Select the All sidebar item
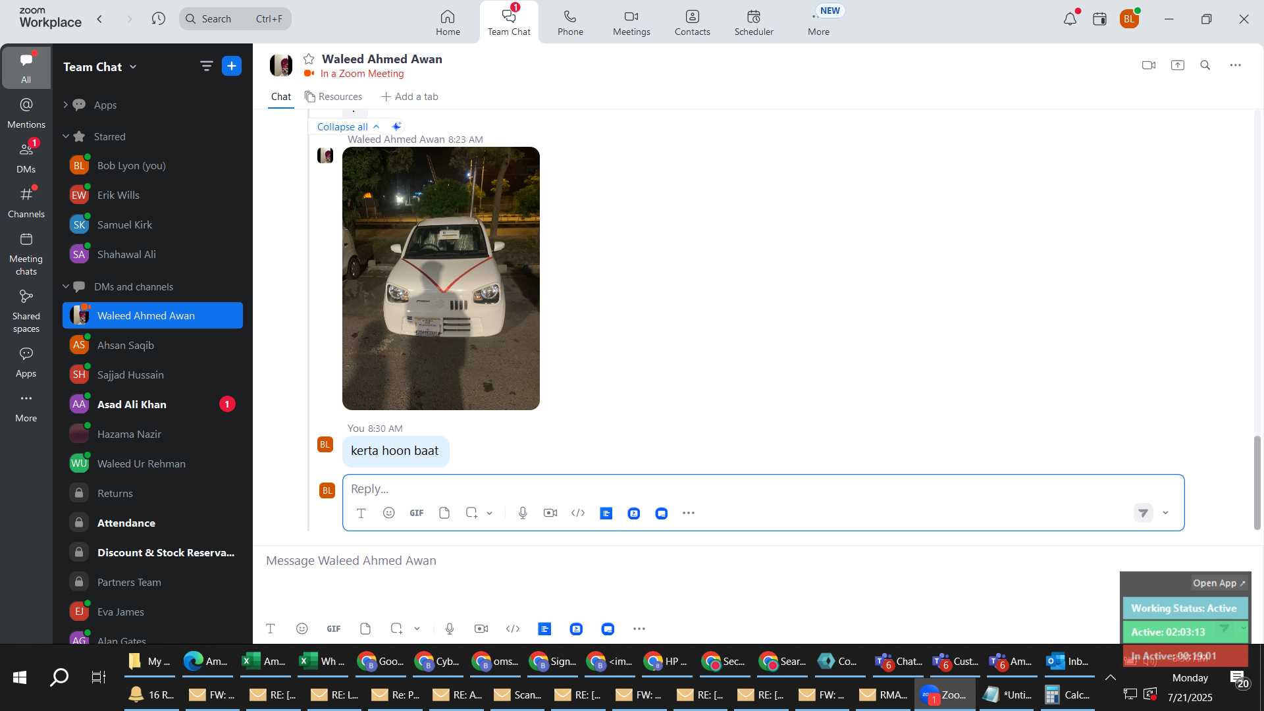Screen dimensions: 1264x711 pyautogui.click(x=26, y=67)
